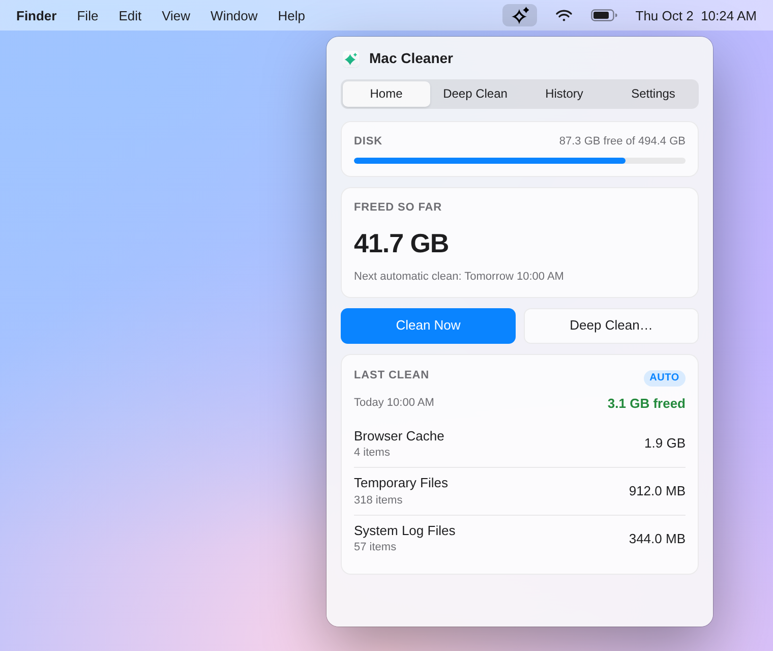Open the Help menu

click(x=291, y=16)
